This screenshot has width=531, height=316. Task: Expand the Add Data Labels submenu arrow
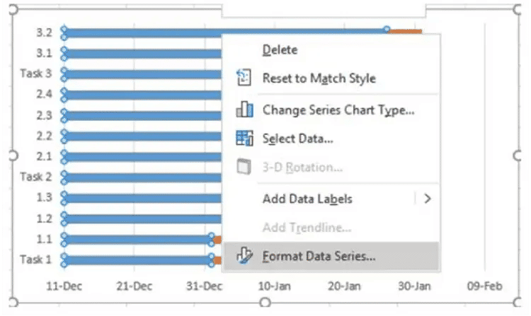428,199
